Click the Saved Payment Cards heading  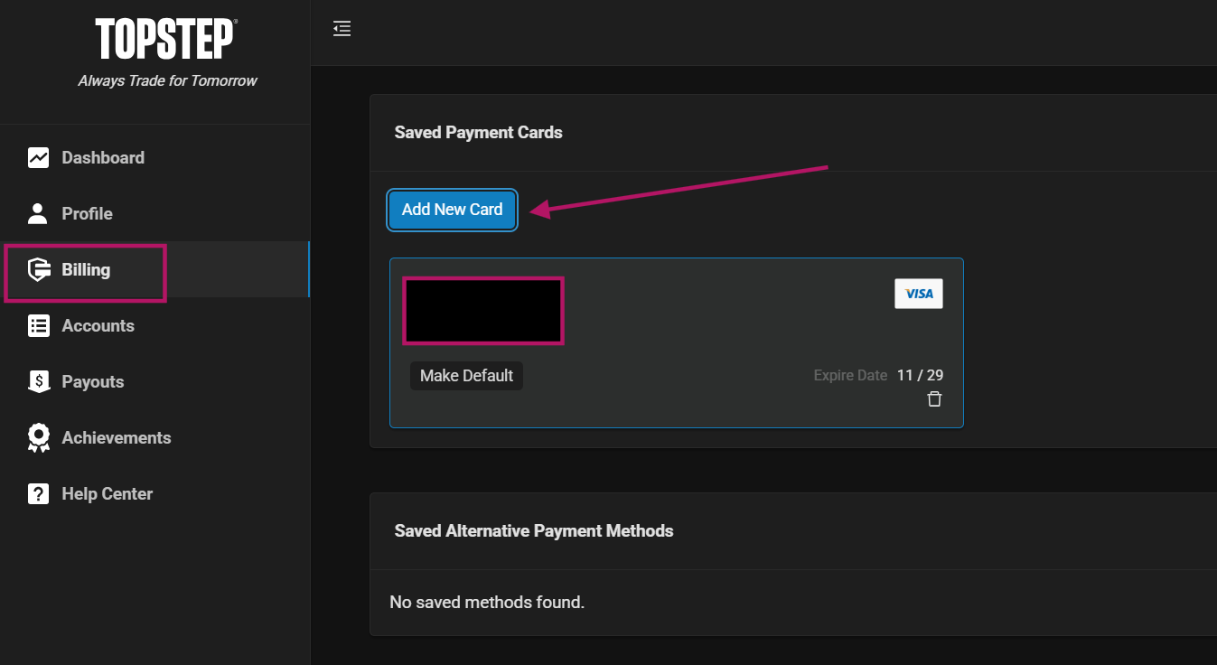pos(478,133)
